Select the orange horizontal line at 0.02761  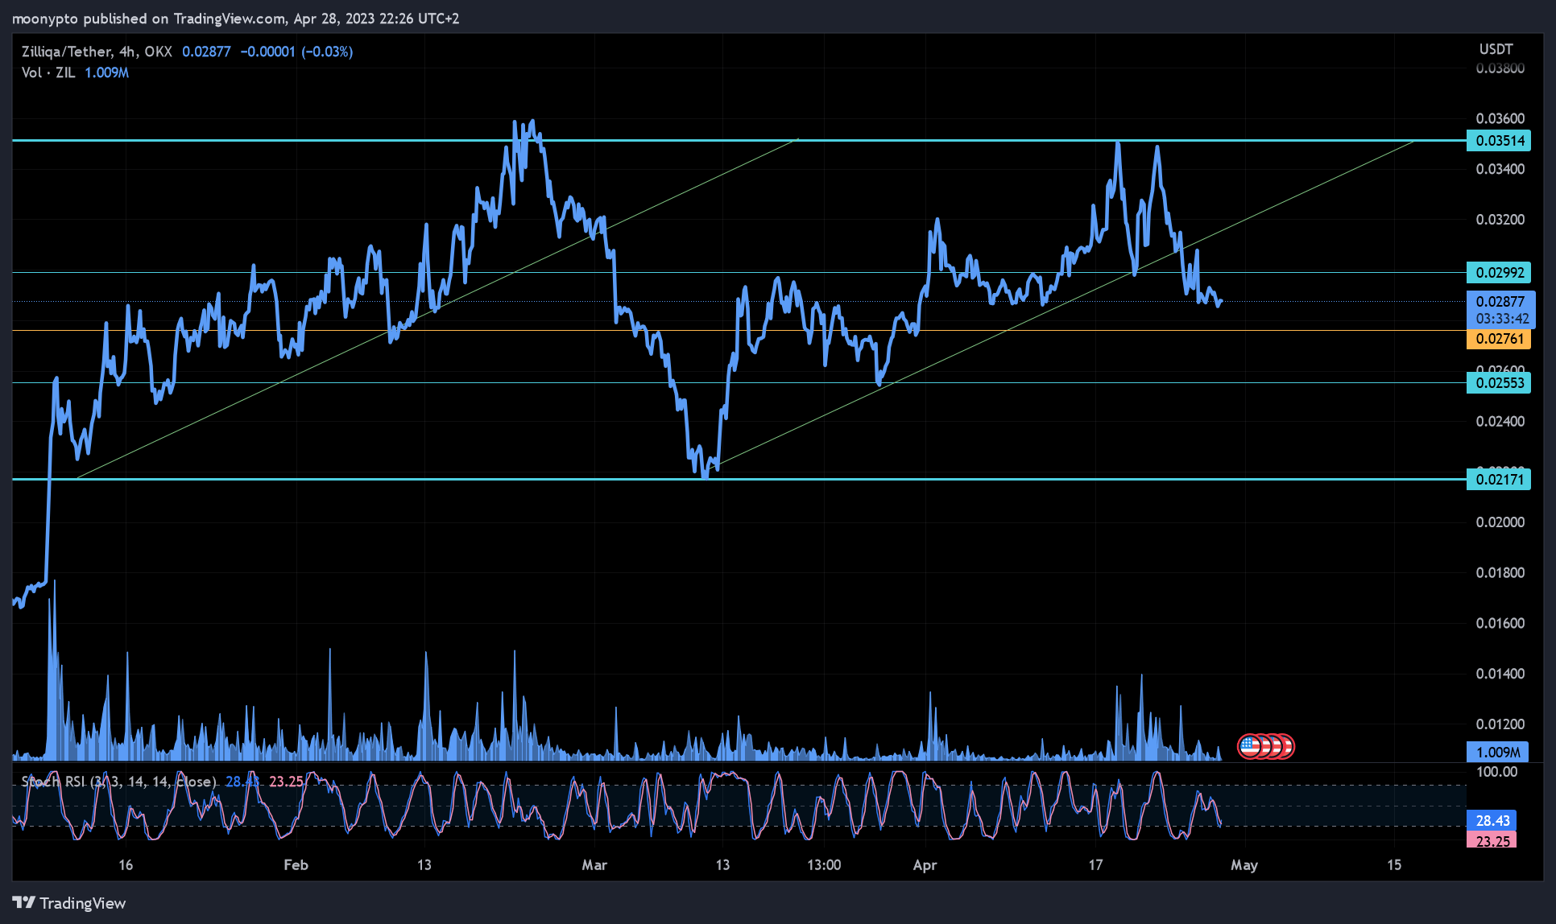point(739,330)
